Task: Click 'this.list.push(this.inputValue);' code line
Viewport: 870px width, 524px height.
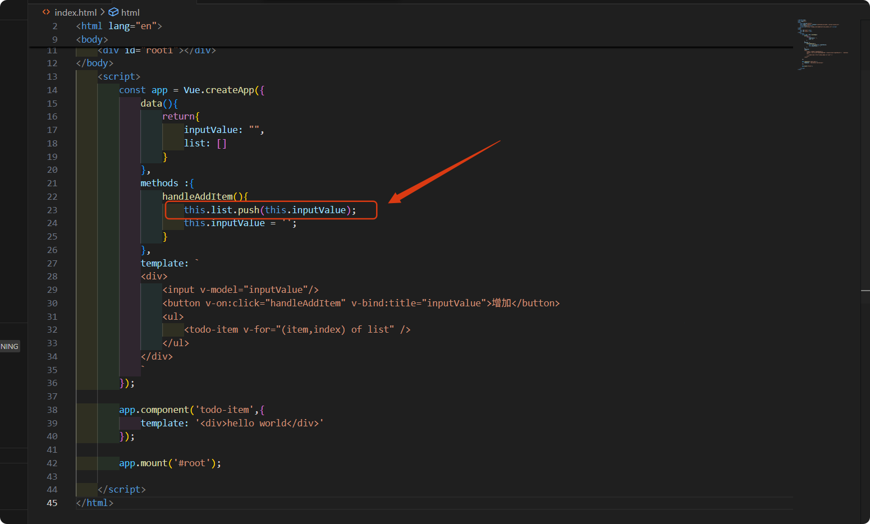Action: tap(270, 210)
